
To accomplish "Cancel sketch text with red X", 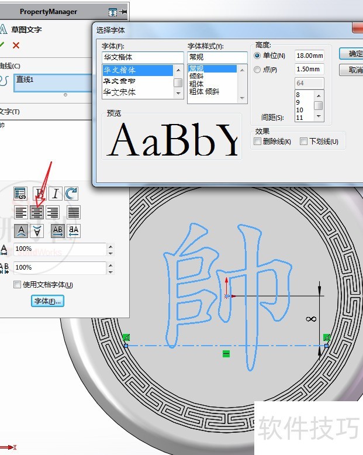I will point(16,45).
